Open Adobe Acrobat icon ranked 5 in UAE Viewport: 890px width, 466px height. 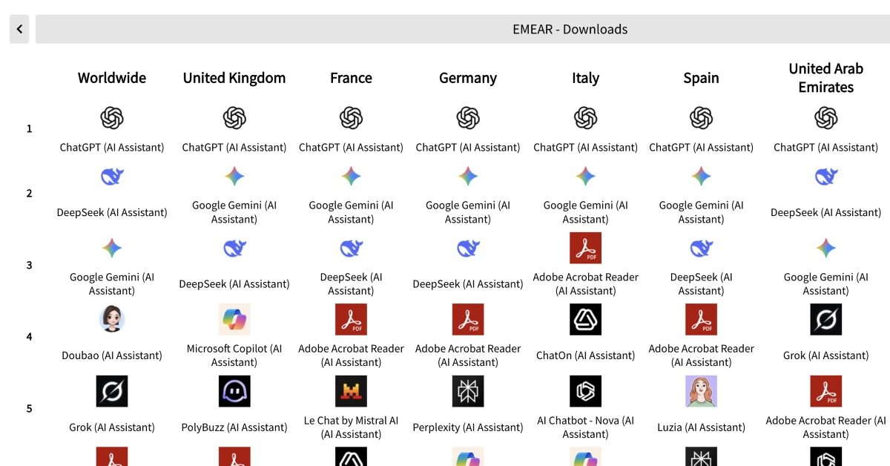(x=825, y=391)
